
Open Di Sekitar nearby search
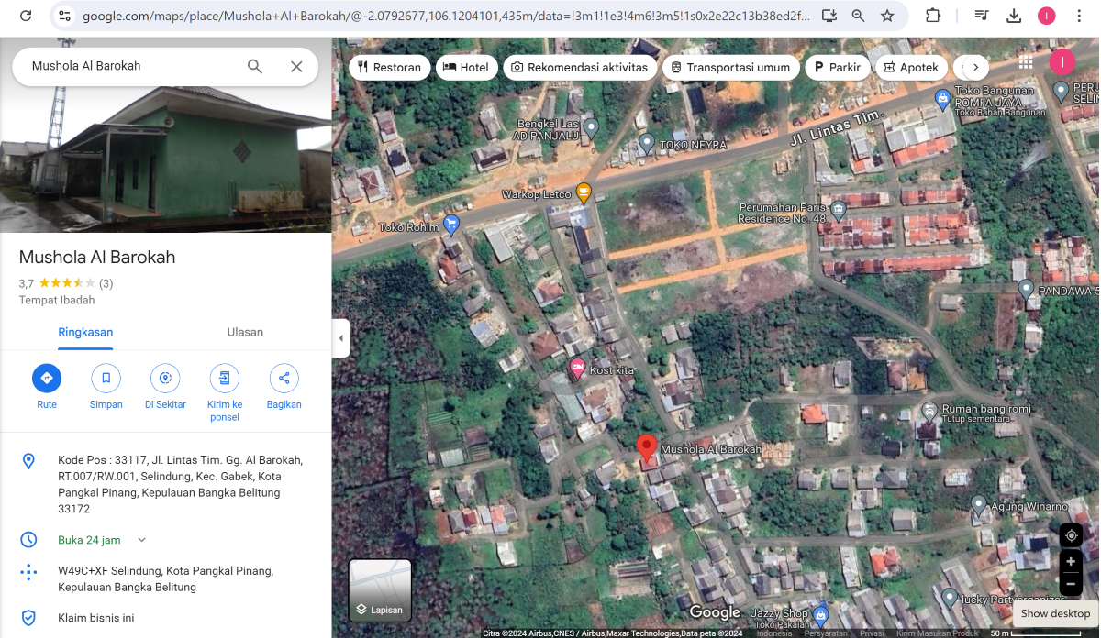pos(165,378)
